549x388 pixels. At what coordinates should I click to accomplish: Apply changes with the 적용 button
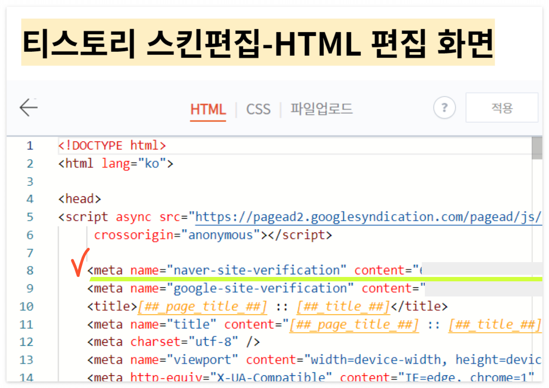click(x=502, y=108)
